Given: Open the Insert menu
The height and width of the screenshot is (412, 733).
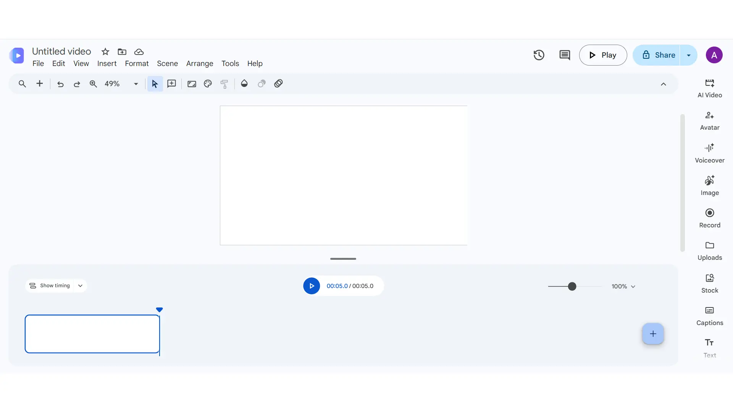Looking at the screenshot, I should [x=107, y=64].
